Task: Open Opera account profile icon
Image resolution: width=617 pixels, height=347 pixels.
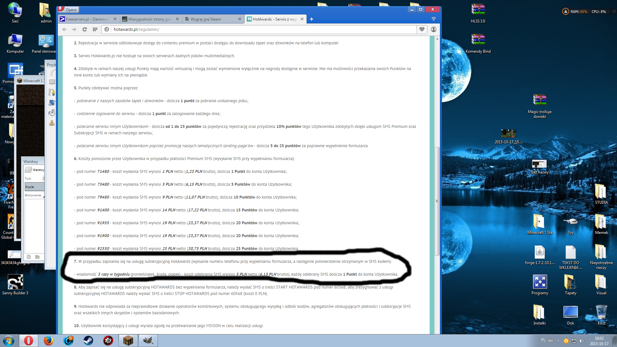Action: click(x=434, y=29)
